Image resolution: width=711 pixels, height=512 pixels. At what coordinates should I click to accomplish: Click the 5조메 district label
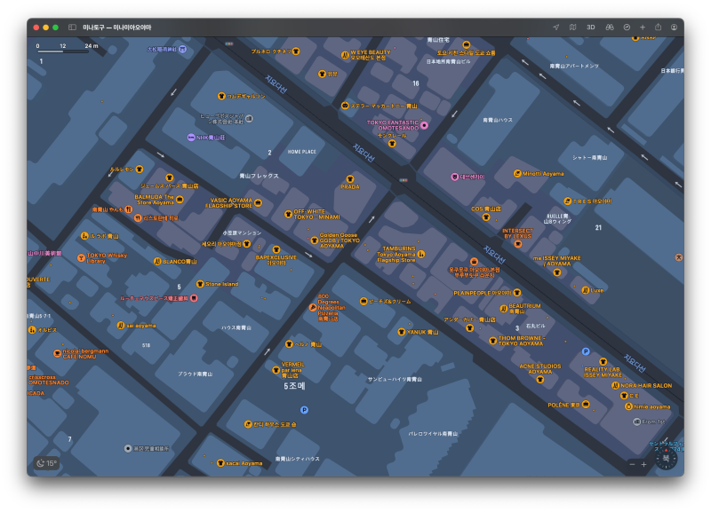[x=295, y=386]
